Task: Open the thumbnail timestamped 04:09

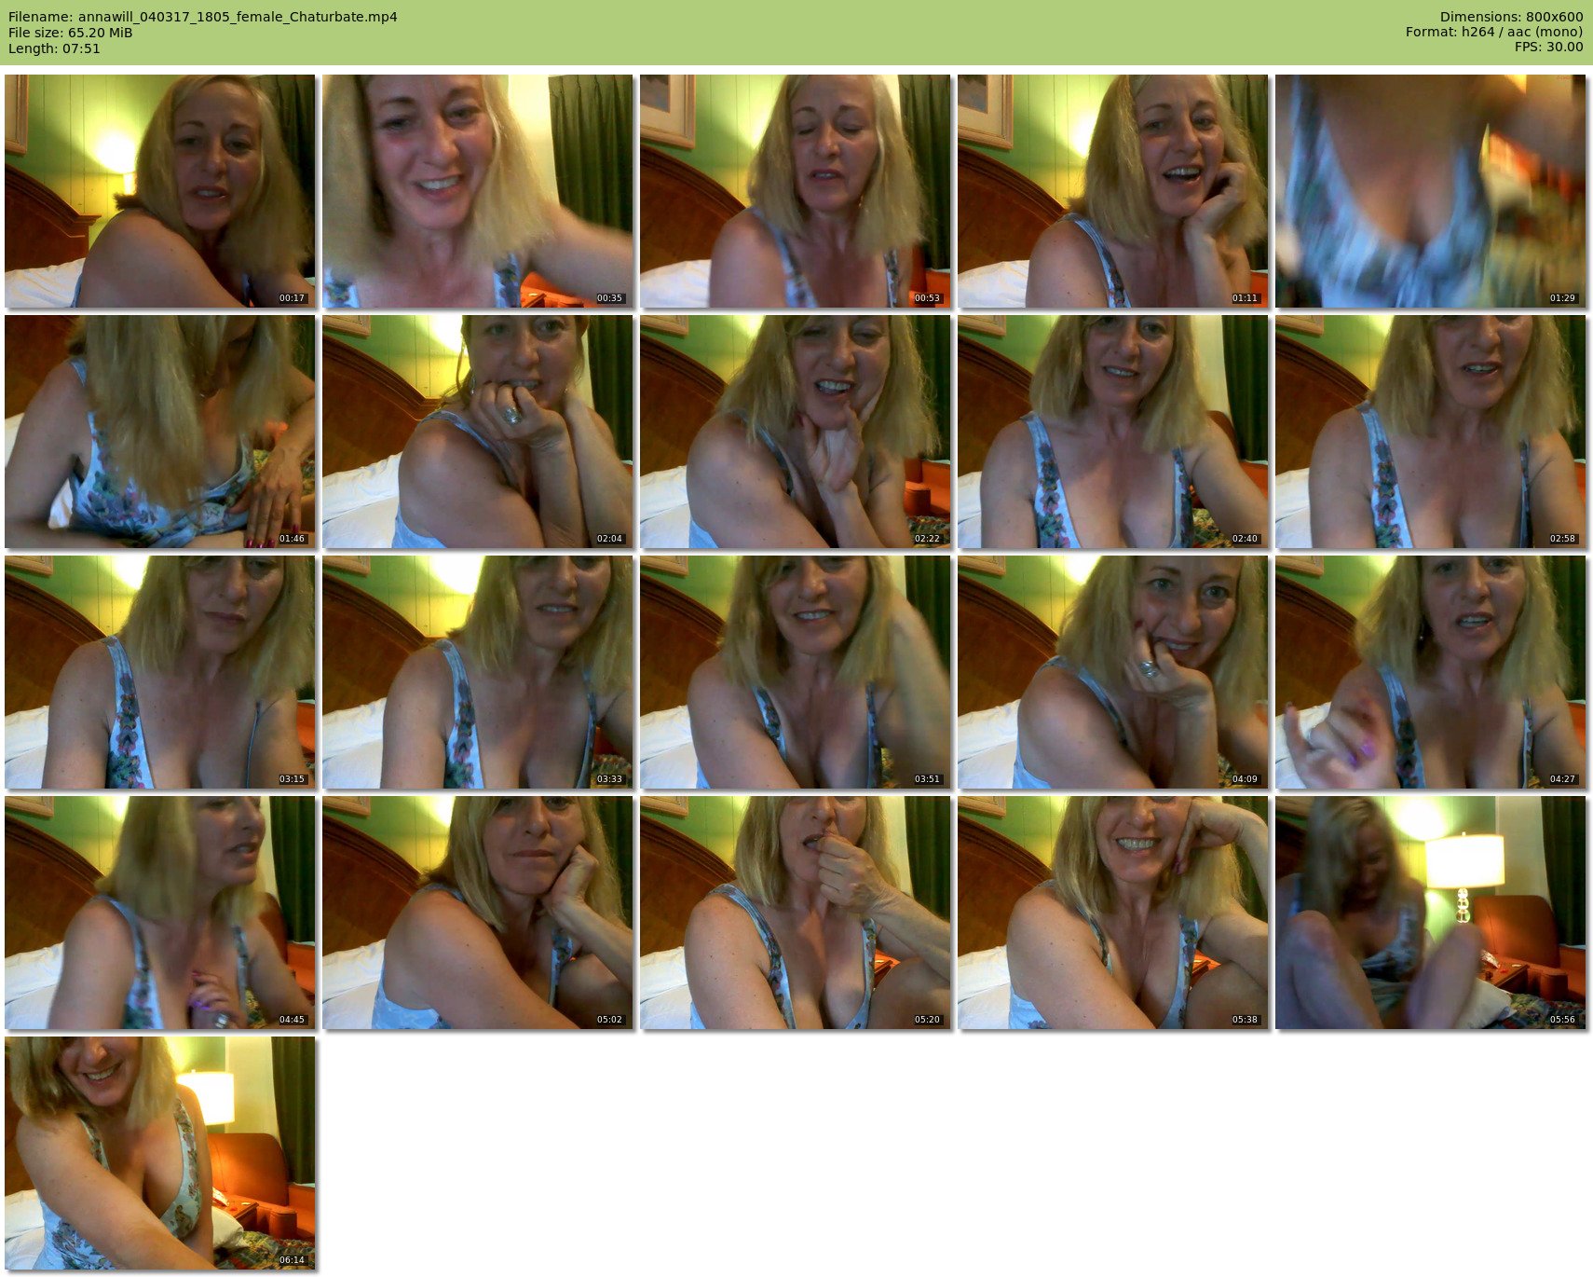Action: (1112, 672)
